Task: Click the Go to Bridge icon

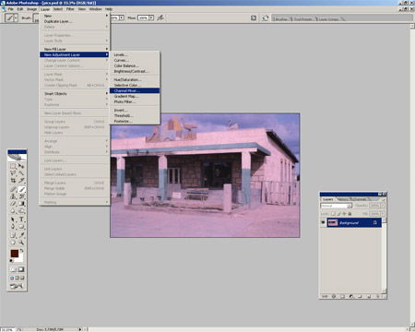Action: click(265, 18)
